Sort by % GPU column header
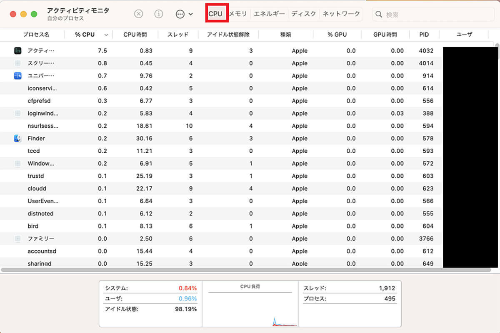 click(x=337, y=35)
